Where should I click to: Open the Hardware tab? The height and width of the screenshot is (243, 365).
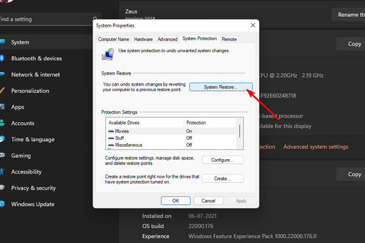(144, 39)
